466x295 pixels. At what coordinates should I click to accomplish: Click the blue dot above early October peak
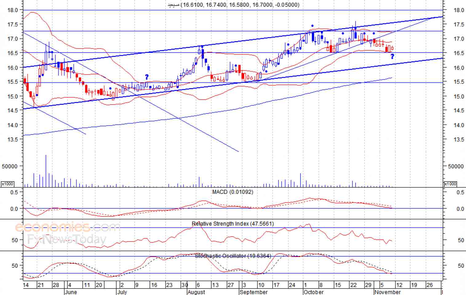[x=312, y=26]
